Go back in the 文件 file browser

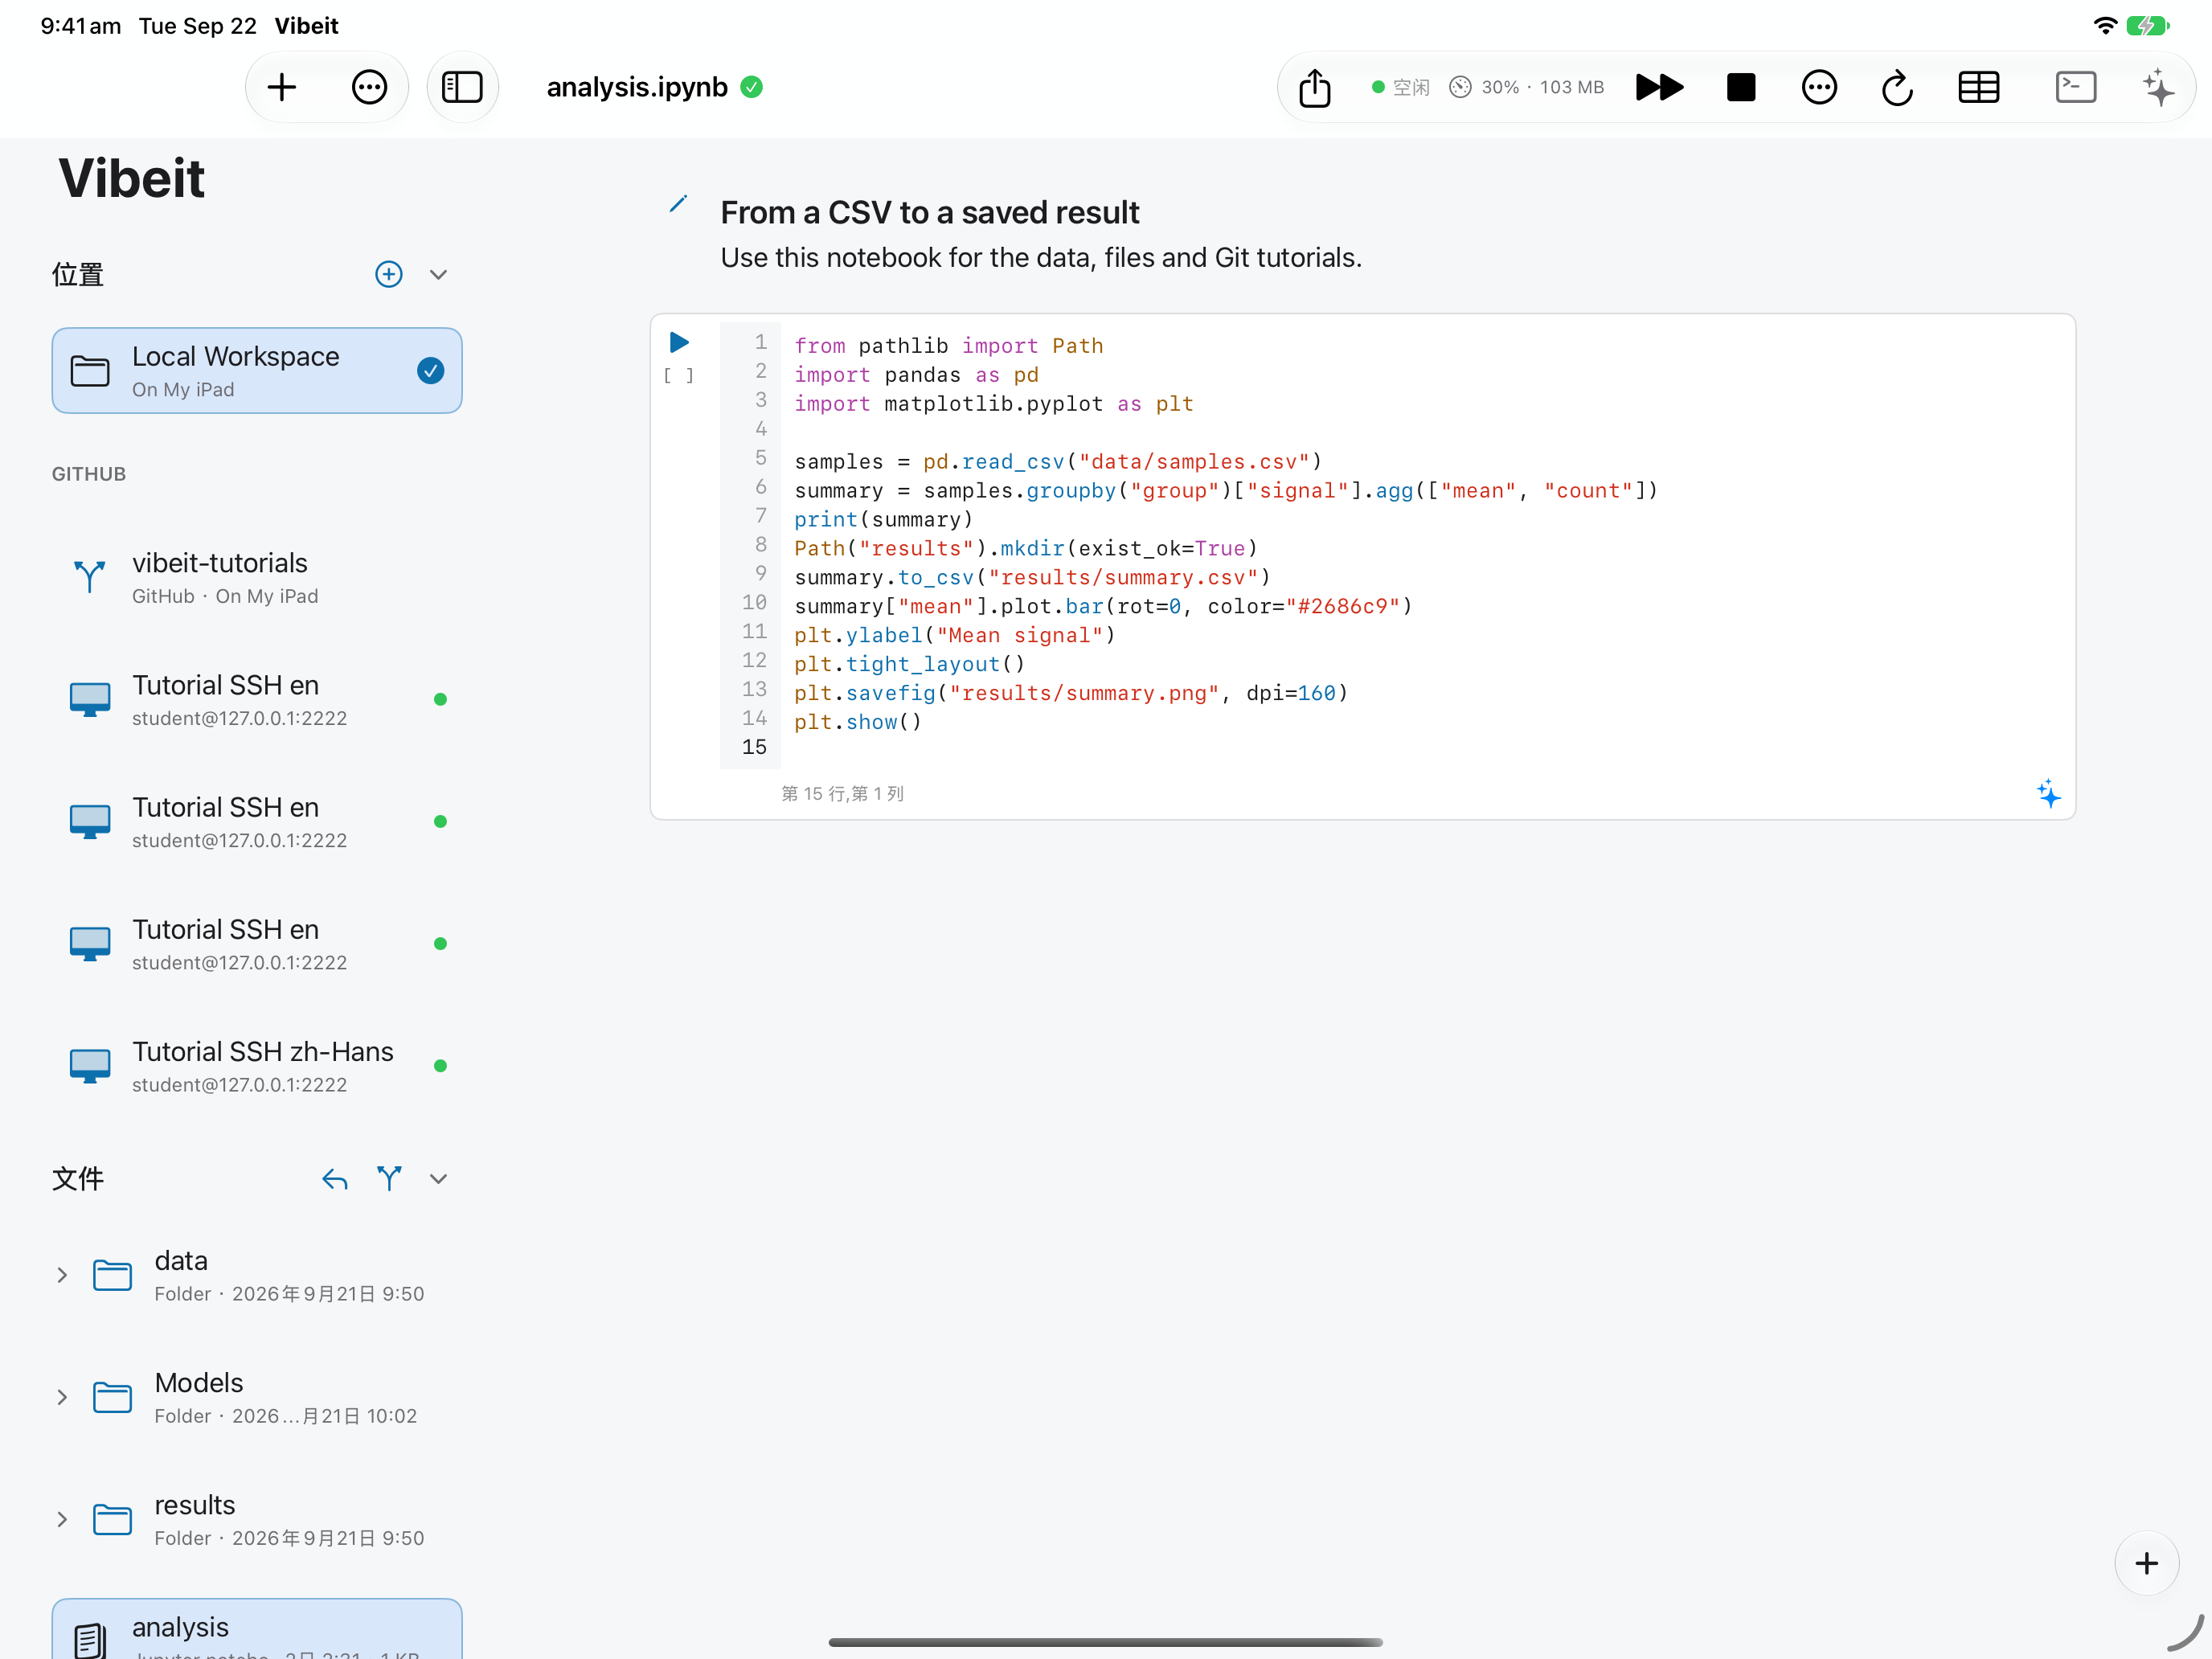(x=335, y=1179)
